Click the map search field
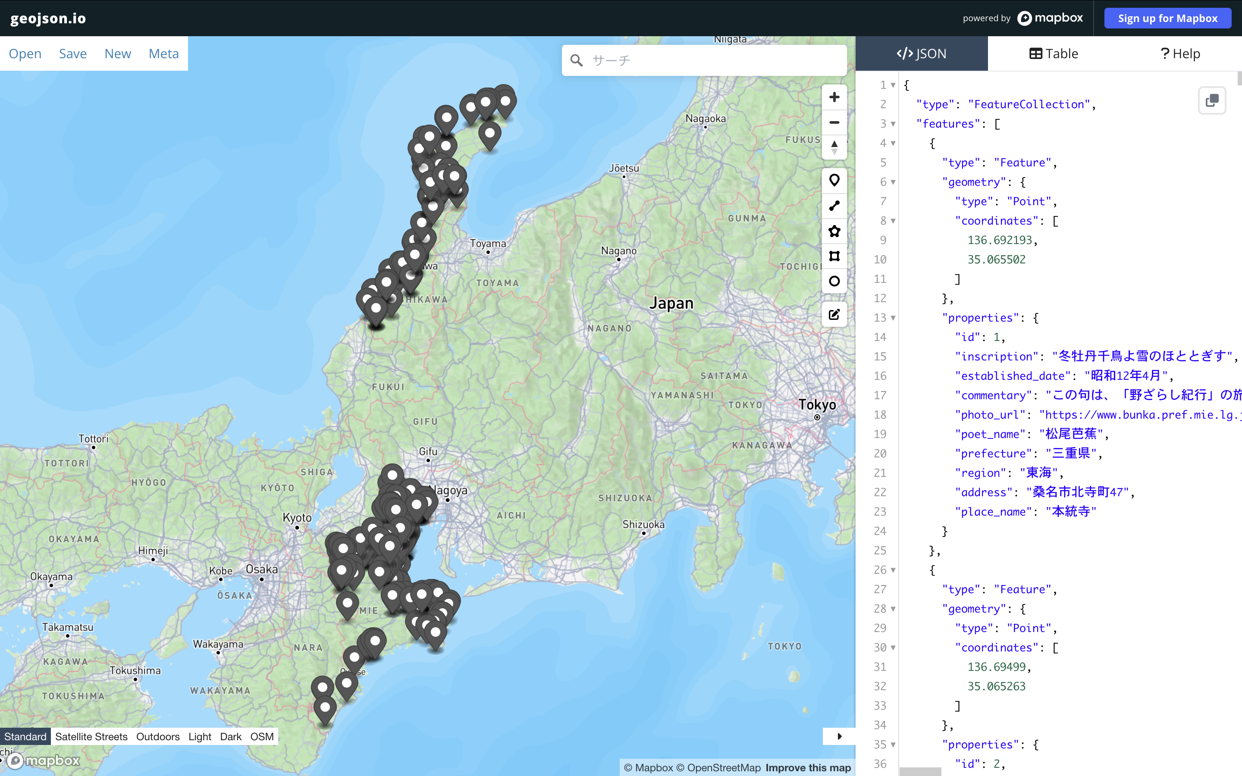The image size is (1242, 776). pyautogui.click(x=713, y=60)
